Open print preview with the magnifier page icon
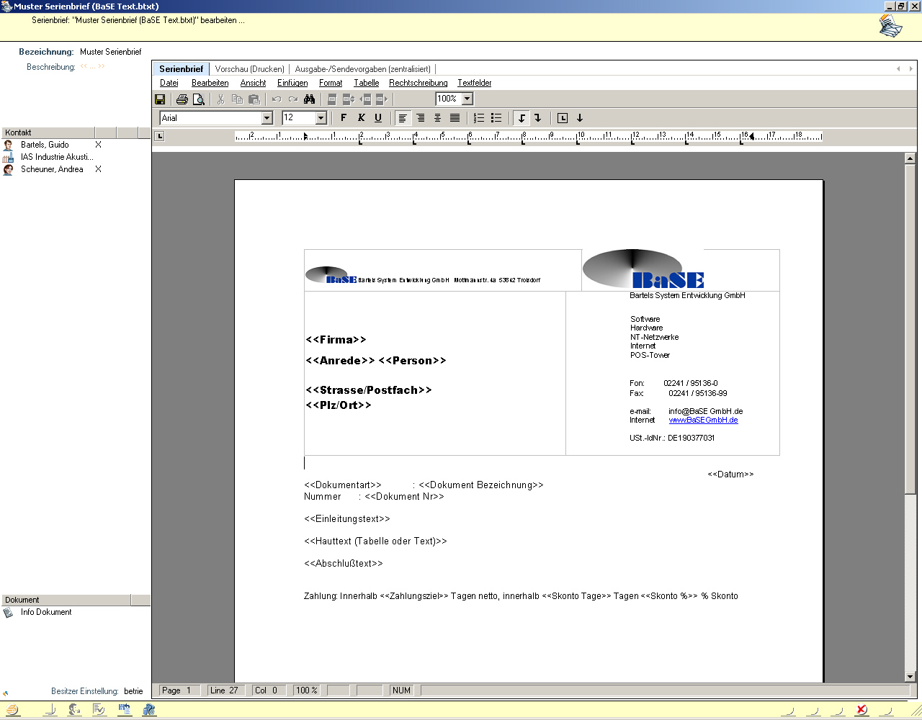Image resolution: width=922 pixels, height=720 pixels. click(x=199, y=99)
